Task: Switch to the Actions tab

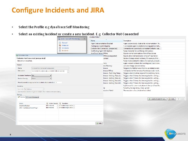Action: click(21, 97)
